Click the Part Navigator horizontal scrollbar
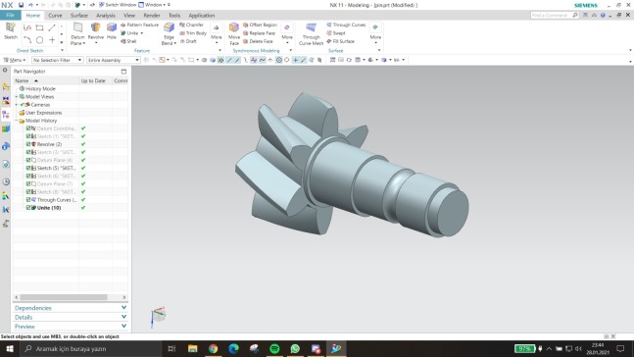The image size is (634, 357). pyautogui.click(x=64, y=297)
